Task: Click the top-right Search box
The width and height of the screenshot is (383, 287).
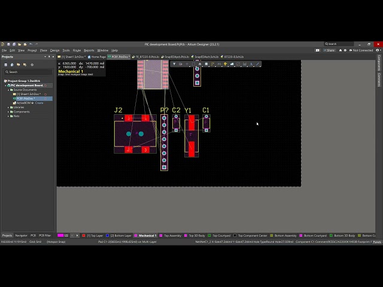Action: pyautogui.click(x=339, y=44)
